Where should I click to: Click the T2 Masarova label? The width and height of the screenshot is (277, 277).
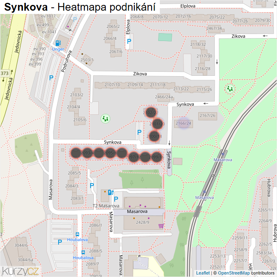pos(106,206)
